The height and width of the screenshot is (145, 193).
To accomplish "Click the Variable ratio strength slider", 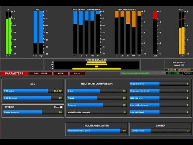I will 97,112.
